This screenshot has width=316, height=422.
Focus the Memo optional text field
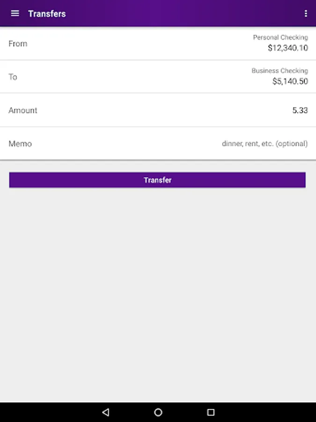pyautogui.click(x=265, y=144)
